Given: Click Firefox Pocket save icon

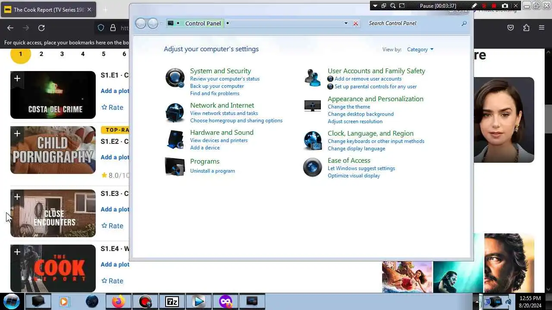Looking at the screenshot, I should (511, 28).
